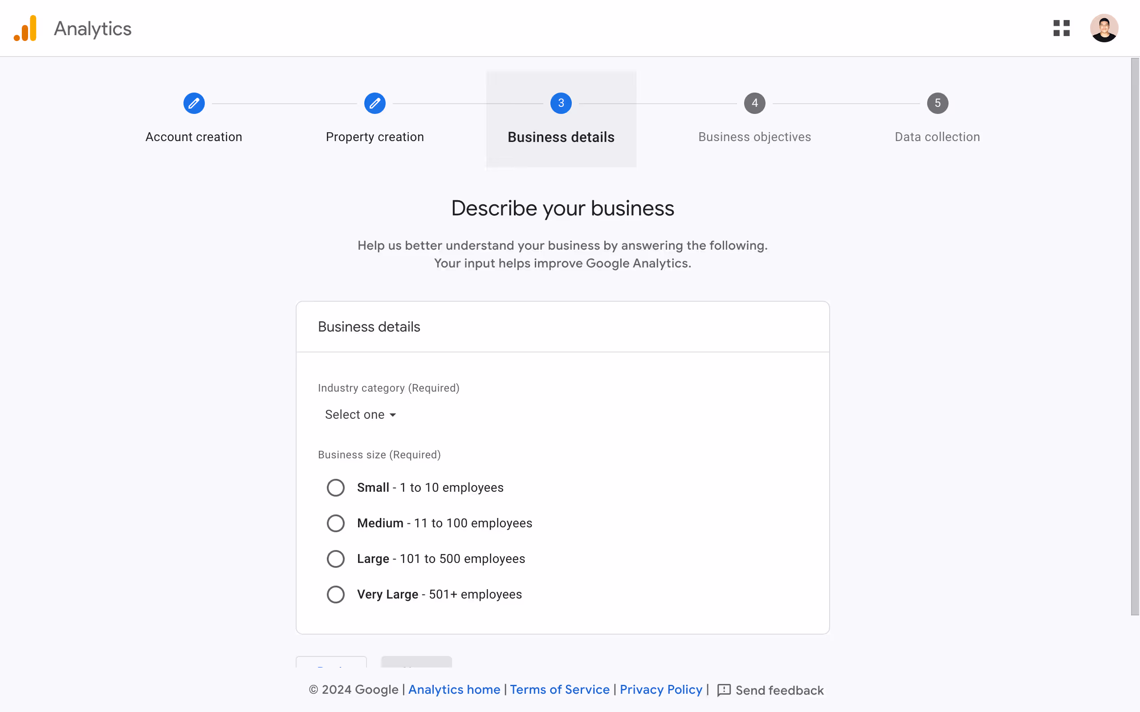Open the Analytics home link
Screen dimensions: 1140x712
pos(454,689)
